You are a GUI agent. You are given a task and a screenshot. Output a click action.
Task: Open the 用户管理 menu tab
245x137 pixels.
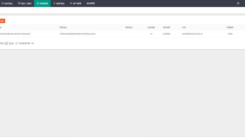[75, 3]
